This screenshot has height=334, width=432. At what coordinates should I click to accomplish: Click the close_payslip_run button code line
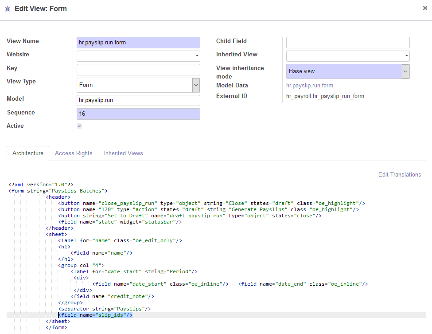[x=212, y=203]
